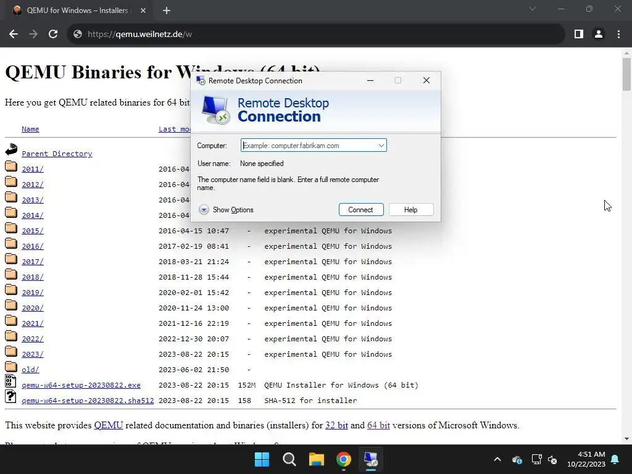632x474 pixels.
Task: Expand the Computer combo box dropdown arrow
Action: [x=381, y=146]
